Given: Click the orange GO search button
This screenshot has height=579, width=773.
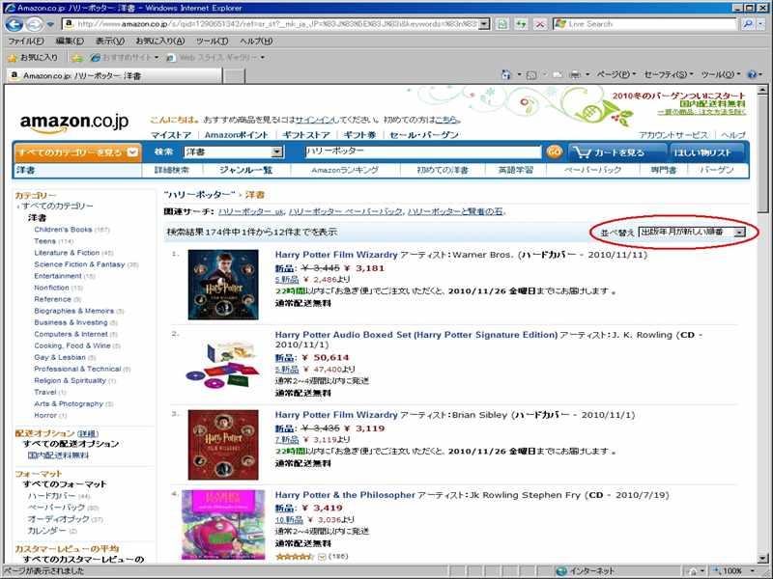Looking at the screenshot, I should click(x=555, y=152).
